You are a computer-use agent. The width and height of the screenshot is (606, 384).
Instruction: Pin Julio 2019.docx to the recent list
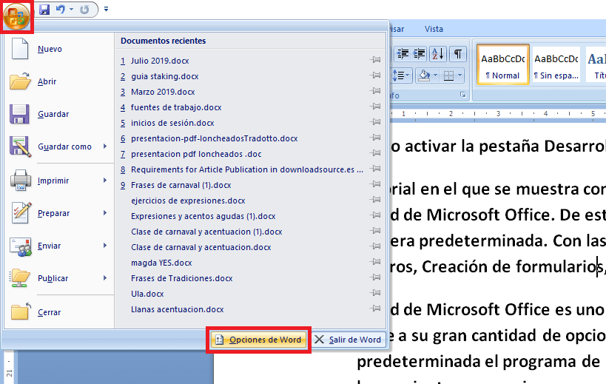click(x=375, y=60)
